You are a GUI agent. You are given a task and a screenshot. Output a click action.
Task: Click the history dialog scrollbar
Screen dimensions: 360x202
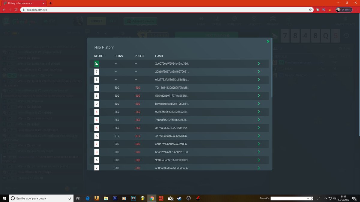pyautogui.click(x=272, y=67)
